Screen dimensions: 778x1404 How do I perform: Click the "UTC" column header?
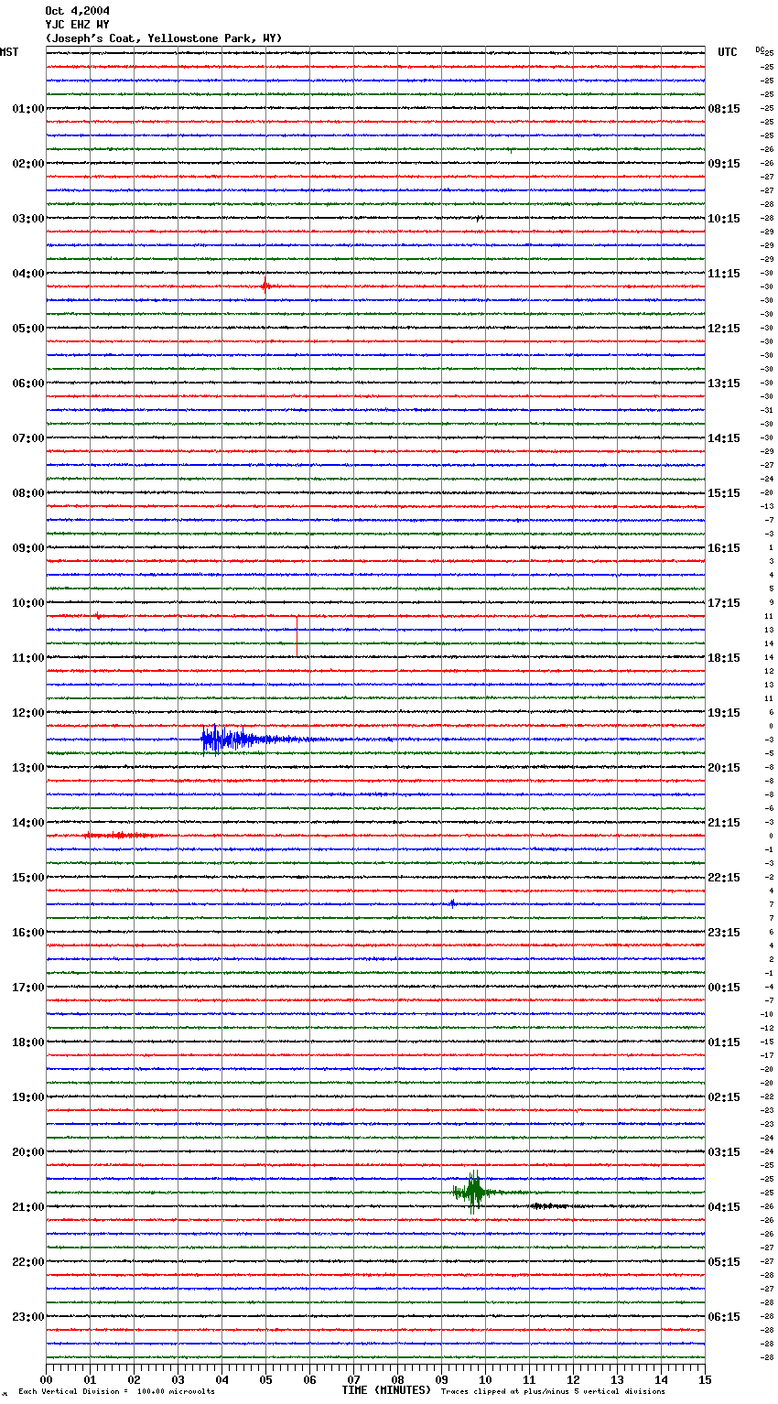728,52
